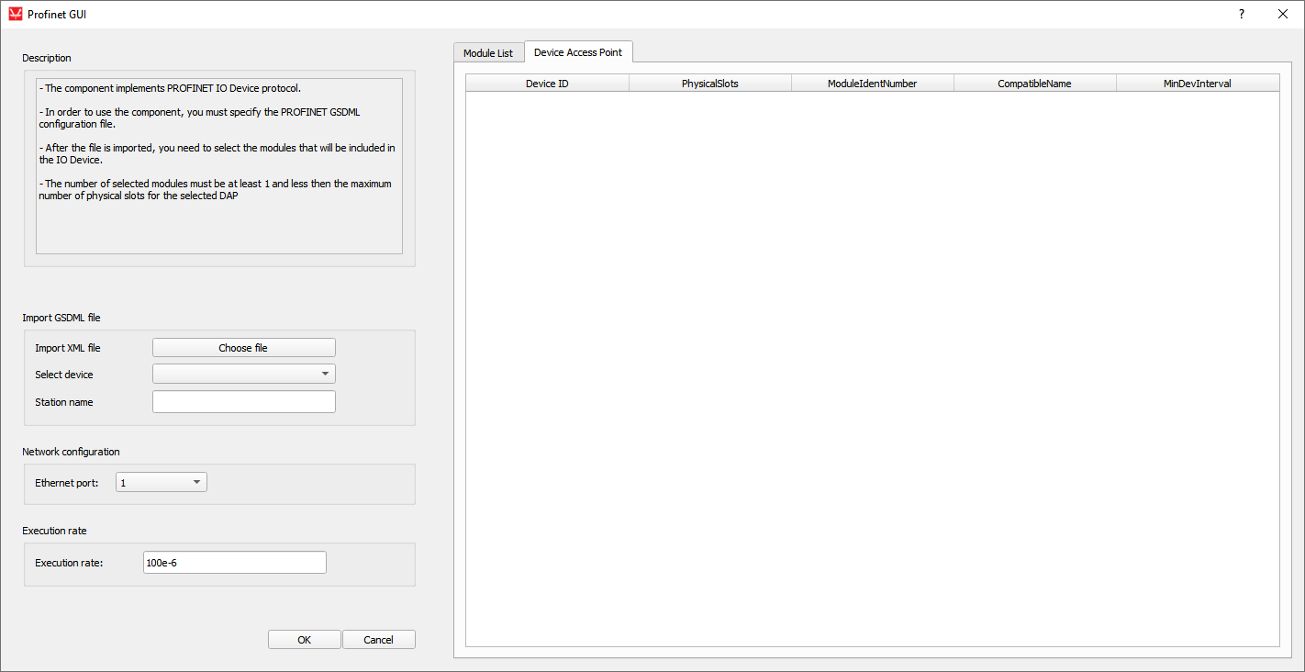This screenshot has width=1305, height=672.
Task: Click the PhysicalSlots column header
Action: 709,84
